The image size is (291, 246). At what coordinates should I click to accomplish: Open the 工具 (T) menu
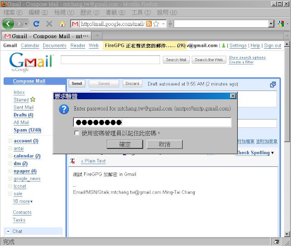(x=141, y=12)
